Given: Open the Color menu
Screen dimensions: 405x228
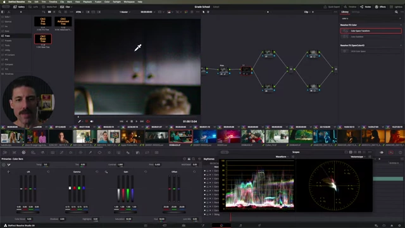Looking at the screenshot, I should point(107,2).
